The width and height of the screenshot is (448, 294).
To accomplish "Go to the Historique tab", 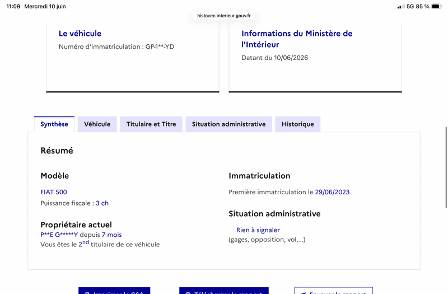I will [x=298, y=124].
